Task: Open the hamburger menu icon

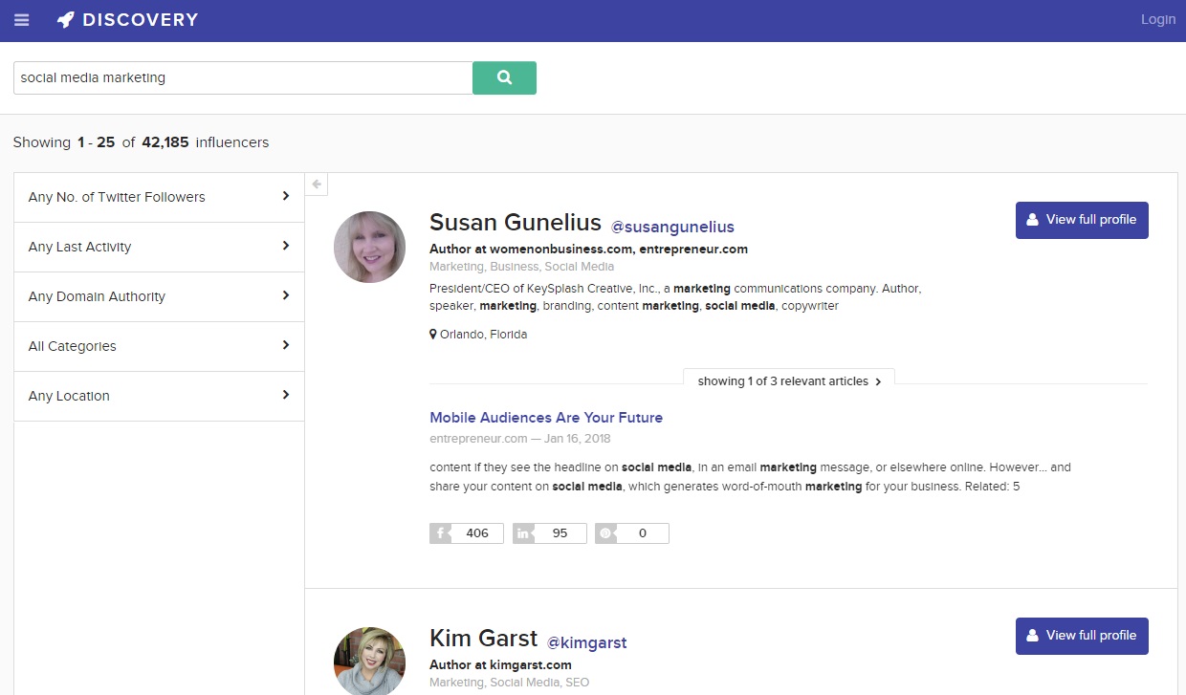Action: 21,20
